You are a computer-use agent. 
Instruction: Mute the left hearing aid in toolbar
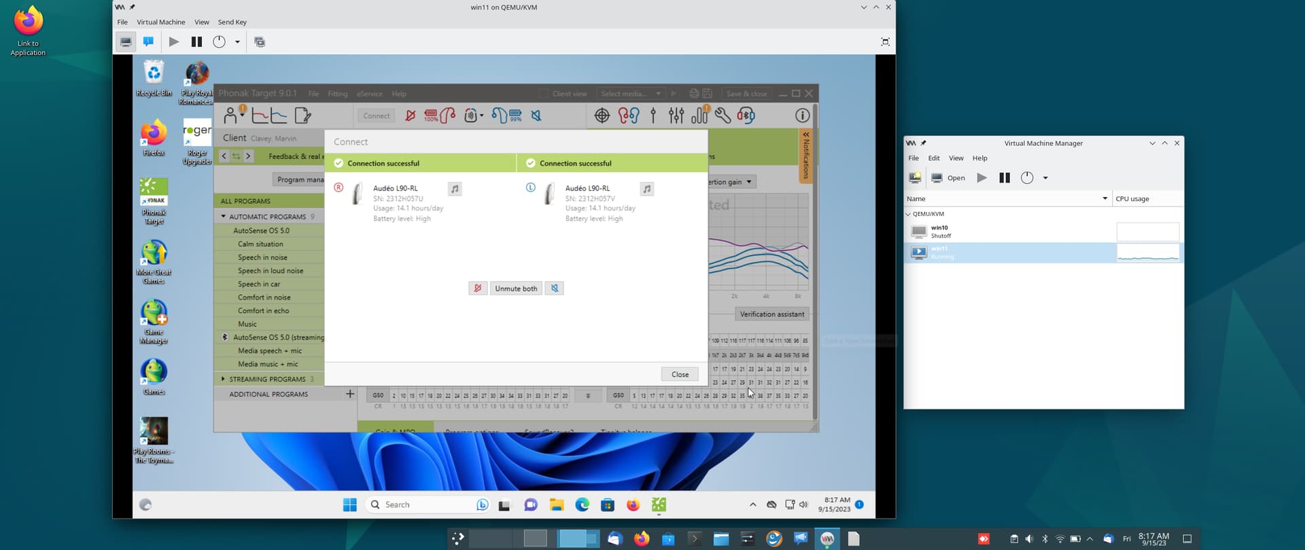536,115
